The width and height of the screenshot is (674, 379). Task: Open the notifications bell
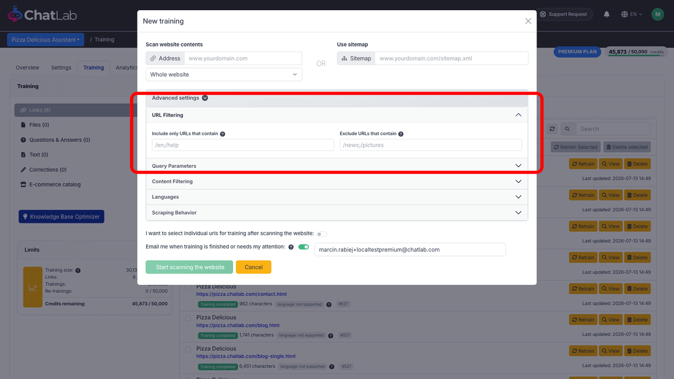point(607,15)
